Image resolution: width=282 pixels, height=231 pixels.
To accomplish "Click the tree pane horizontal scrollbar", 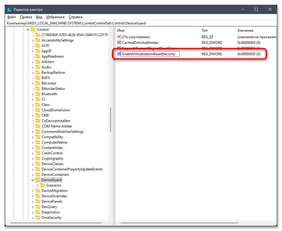I will (56, 223).
